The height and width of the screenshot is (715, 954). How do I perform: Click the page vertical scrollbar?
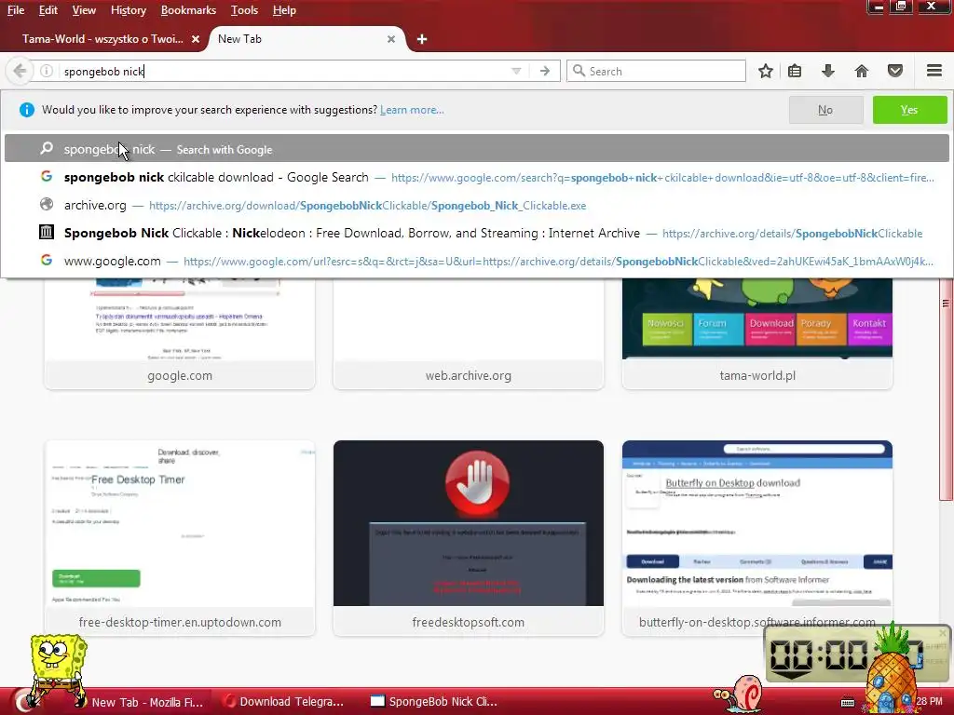pos(946,389)
